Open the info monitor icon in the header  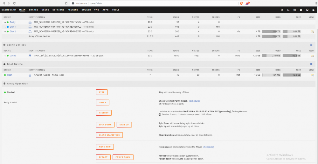point(307,10)
